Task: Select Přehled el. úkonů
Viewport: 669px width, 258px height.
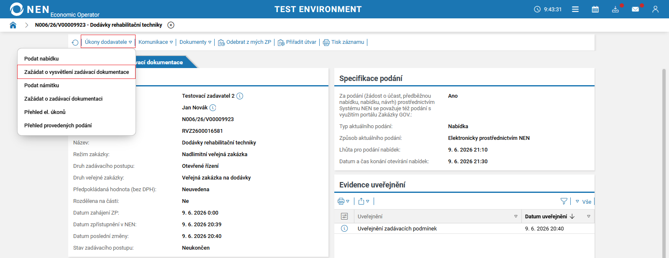Action: (x=77, y=112)
